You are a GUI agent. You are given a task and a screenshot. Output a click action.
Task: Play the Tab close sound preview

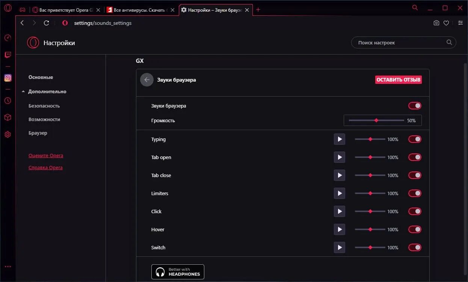click(340, 175)
